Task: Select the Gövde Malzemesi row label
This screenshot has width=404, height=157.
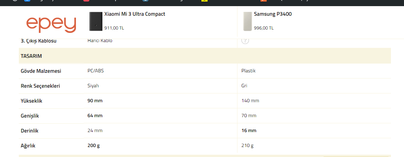Action: tap(41, 71)
